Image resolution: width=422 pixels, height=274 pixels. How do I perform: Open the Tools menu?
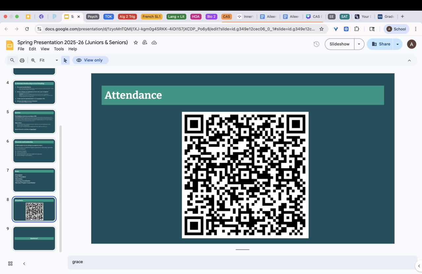(x=59, y=49)
